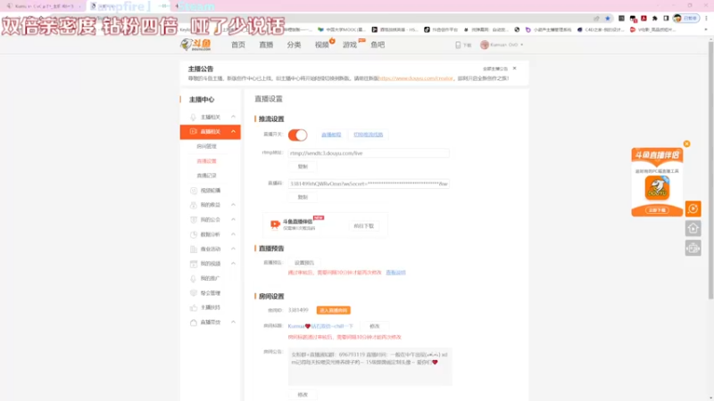714x401 pixels.
Task: Click the 数据分析 pie chart icon
Action: (x=193, y=234)
